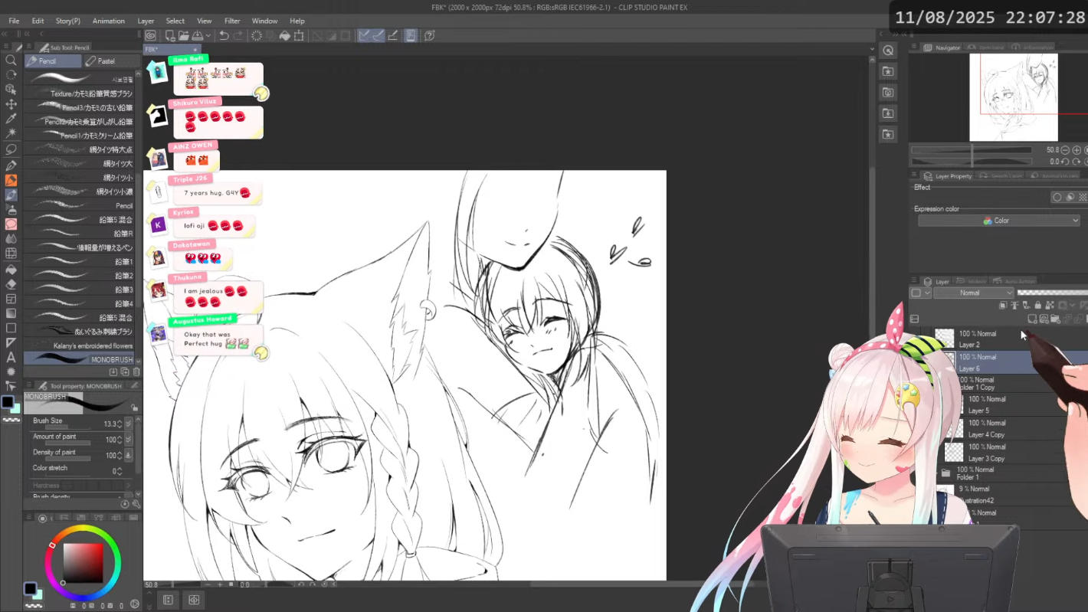Open the Sub Tool panel menu

coord(30,47)
